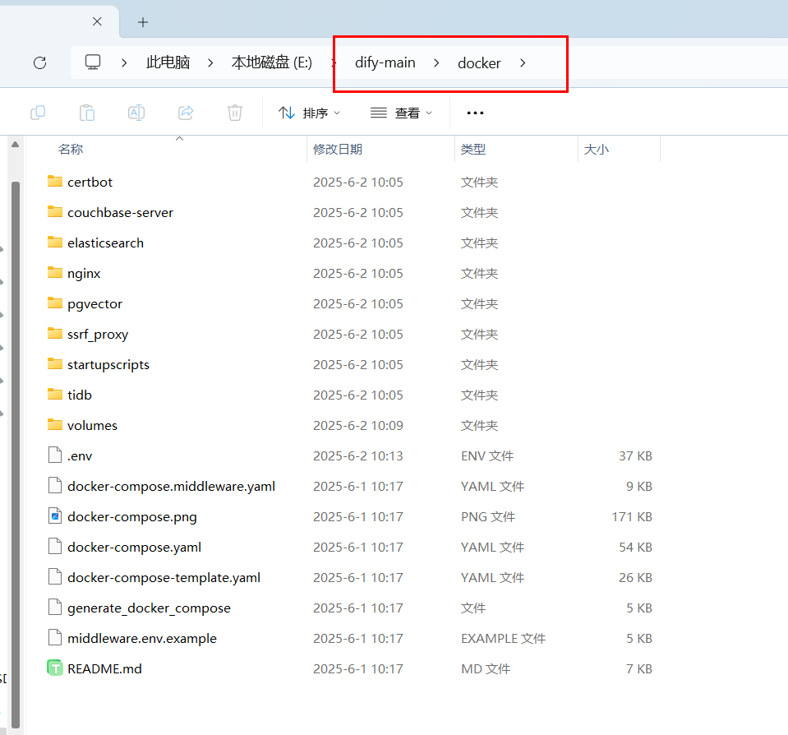This screenshot has height=735, width=788.
Task: Click the copy icon in toolbar
Action: tap(38, 113)
